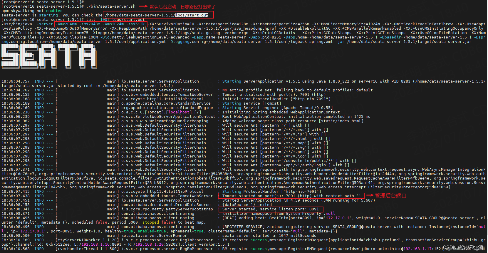Click the [rverHandlerThread_1_1_500] thread name
488x253 pixels.
pyautogui.click(x=87, y=249)
